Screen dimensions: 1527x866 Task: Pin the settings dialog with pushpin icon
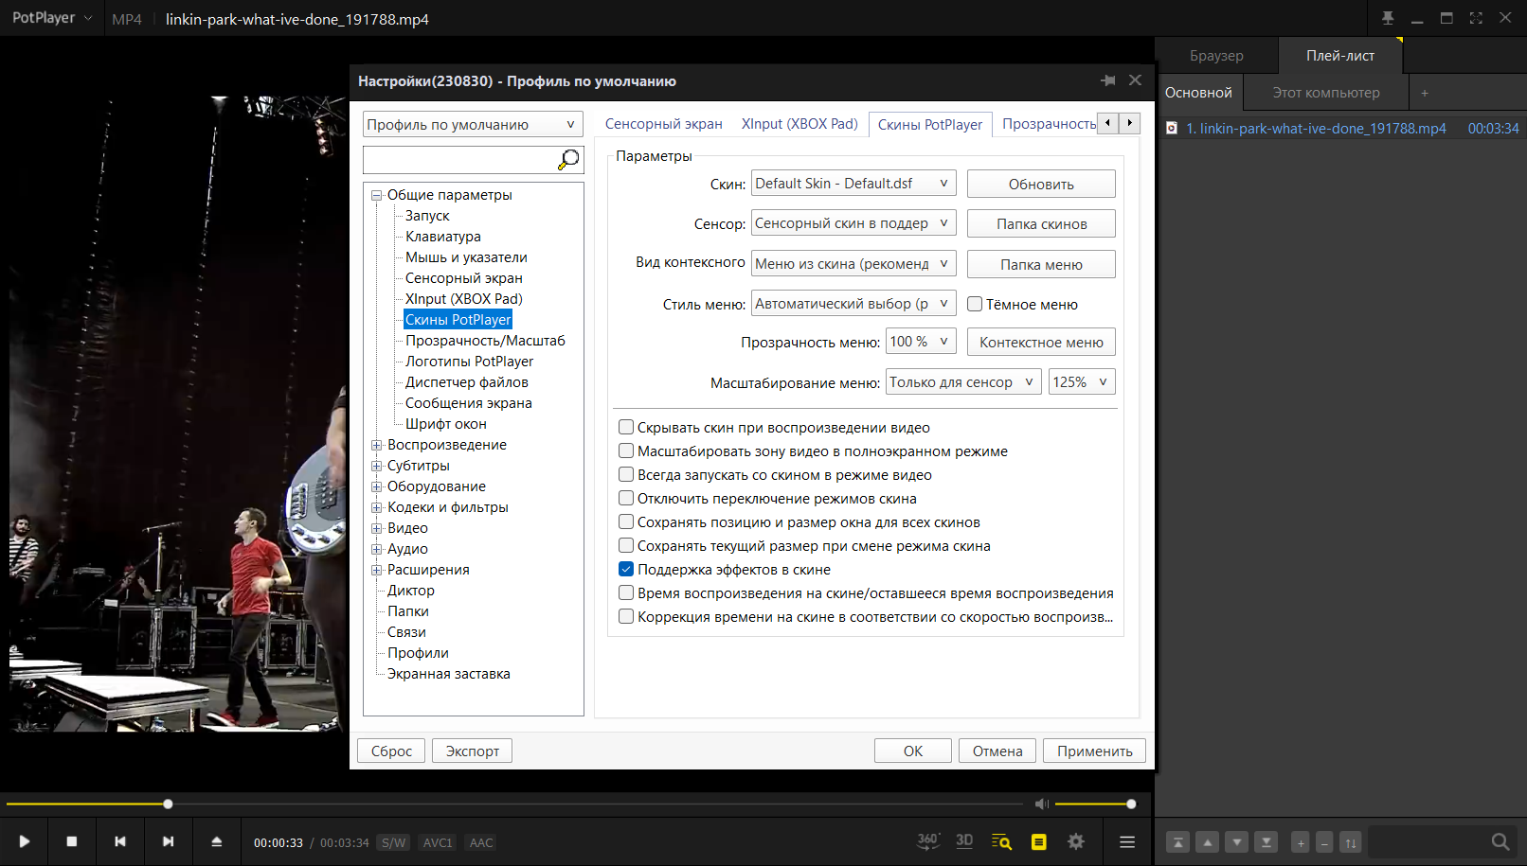pyautogui.click(x=1107, y=80)
